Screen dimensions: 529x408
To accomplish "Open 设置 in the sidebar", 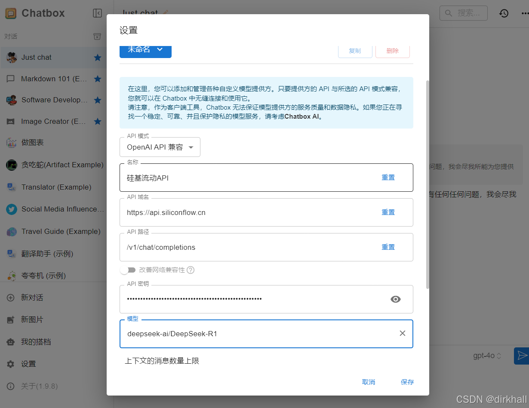I will (53, 364).
